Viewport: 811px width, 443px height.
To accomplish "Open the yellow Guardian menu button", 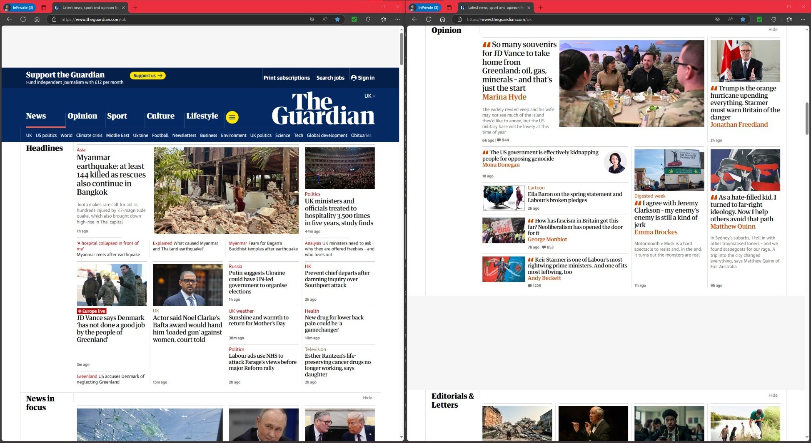I will (x=232, y=117).
